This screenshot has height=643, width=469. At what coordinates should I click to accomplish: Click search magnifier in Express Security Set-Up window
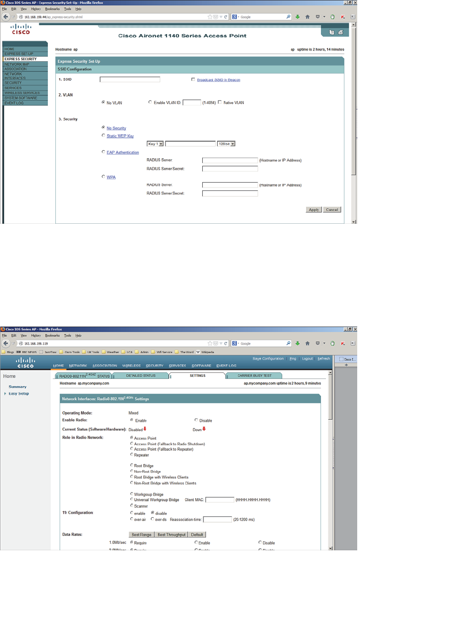(x=289, y=17)
